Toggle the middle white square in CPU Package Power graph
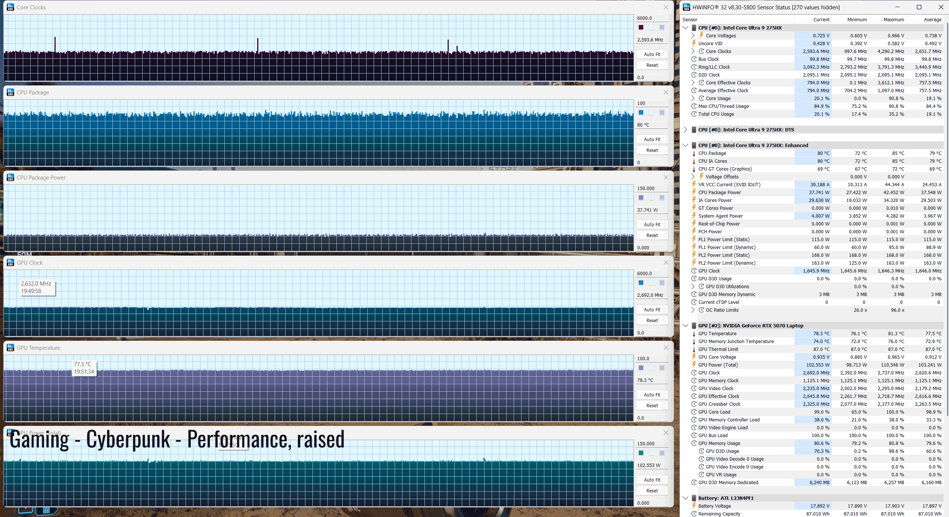 (x=651, y=197)
